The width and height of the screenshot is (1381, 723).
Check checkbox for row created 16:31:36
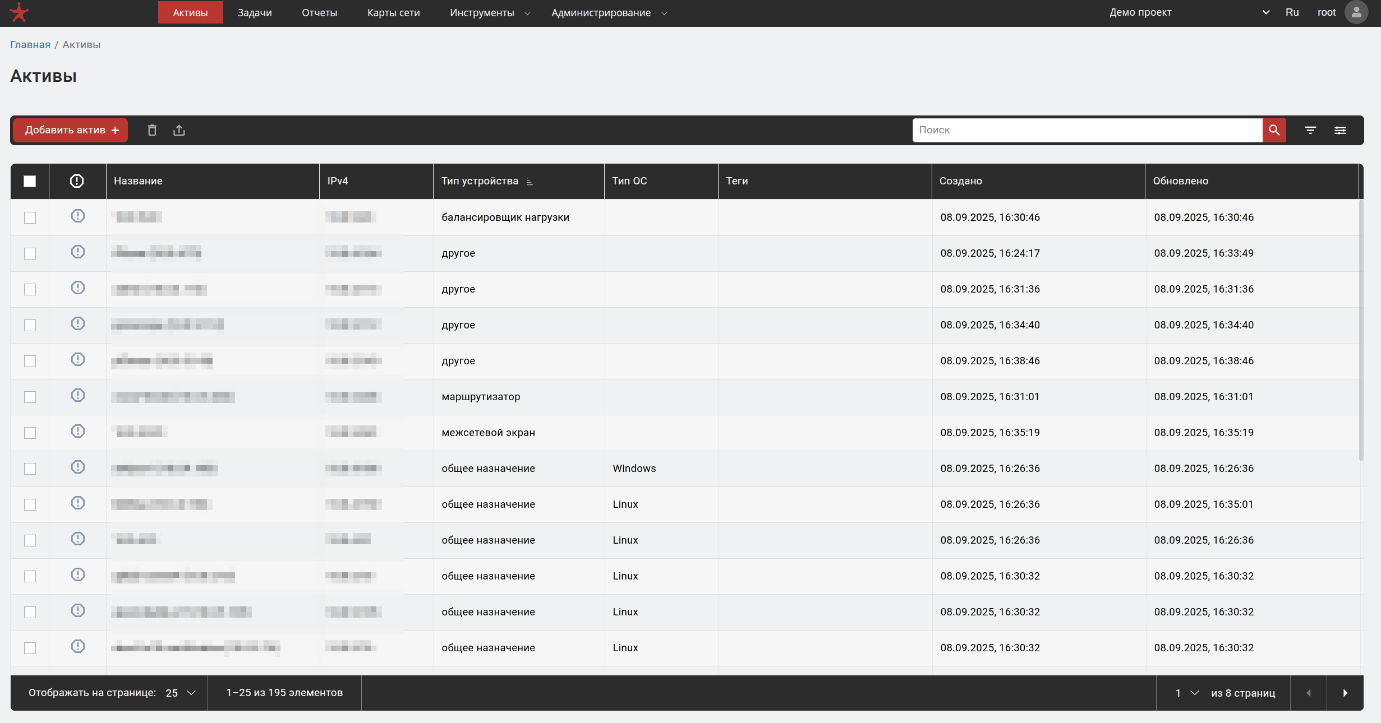[30, 289]
